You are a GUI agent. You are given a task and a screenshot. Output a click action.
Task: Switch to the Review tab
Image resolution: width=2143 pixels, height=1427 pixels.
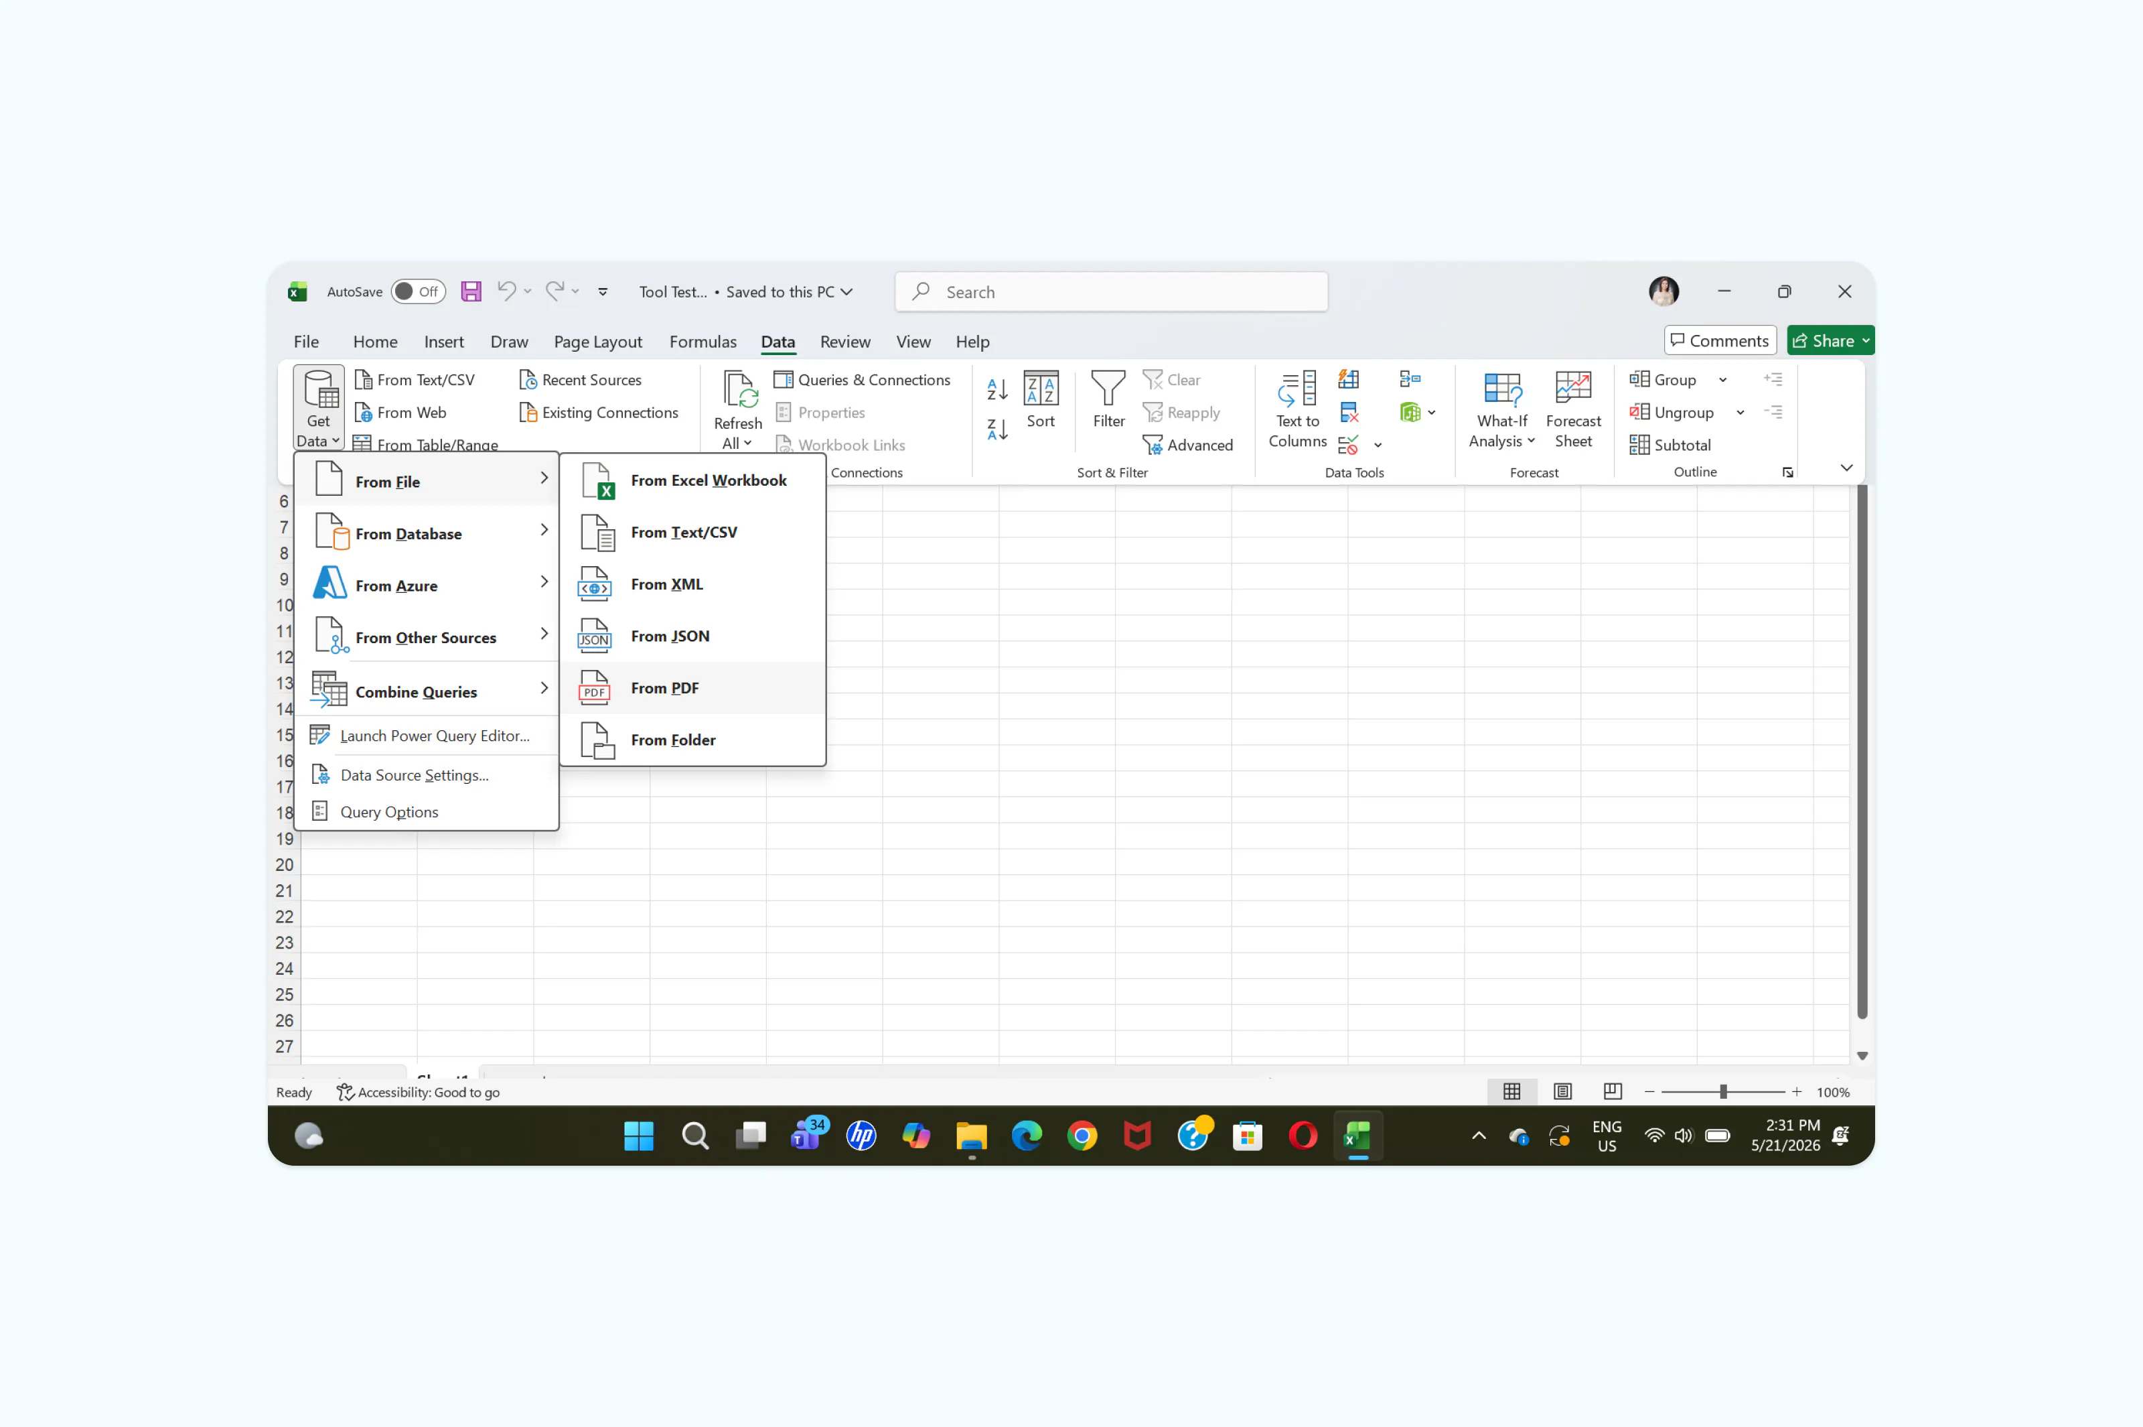click(x=845, y=341)
